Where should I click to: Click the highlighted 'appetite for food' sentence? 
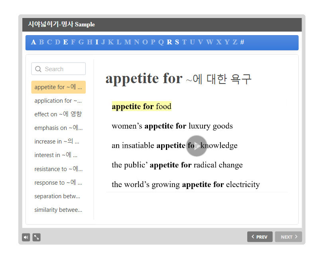[142, 107]
